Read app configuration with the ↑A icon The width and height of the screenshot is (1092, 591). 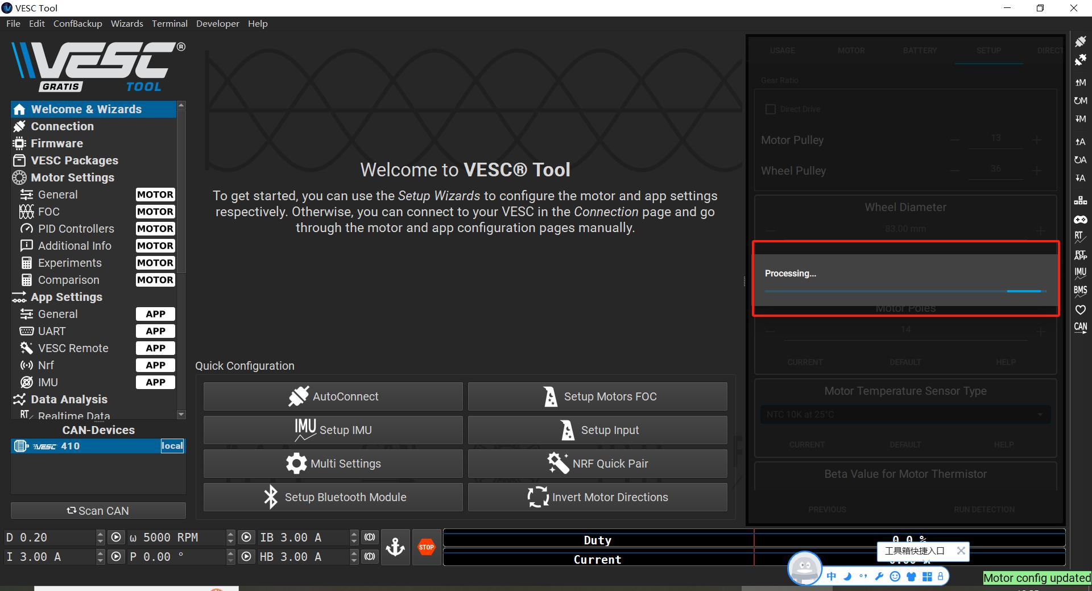point(1080,142)
